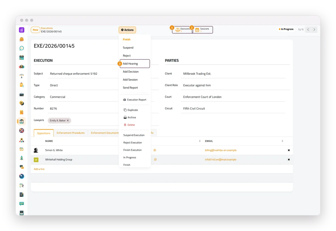This screenshot has width=336, height=231.
Task: Click WhatsApp icon in Whitehall Holding Group row
Action: pyautogui.click(x=155, y=160)
